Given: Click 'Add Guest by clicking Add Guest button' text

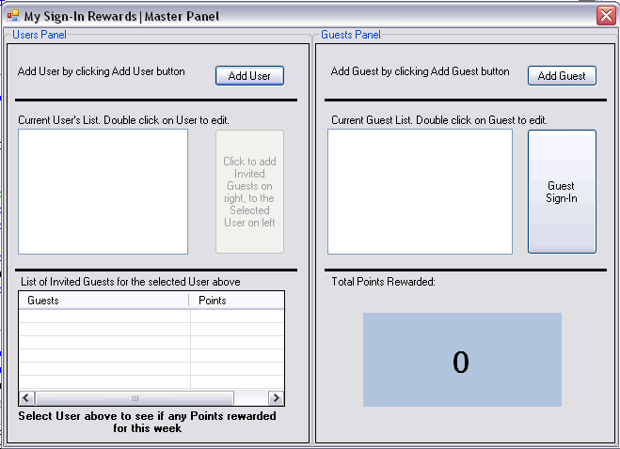Looking at the screenshot, I should pyautogui.click(x=420, y=71).
